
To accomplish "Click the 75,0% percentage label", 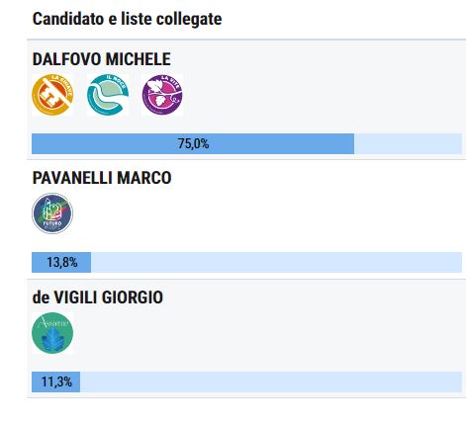I will tap(193, 144).
